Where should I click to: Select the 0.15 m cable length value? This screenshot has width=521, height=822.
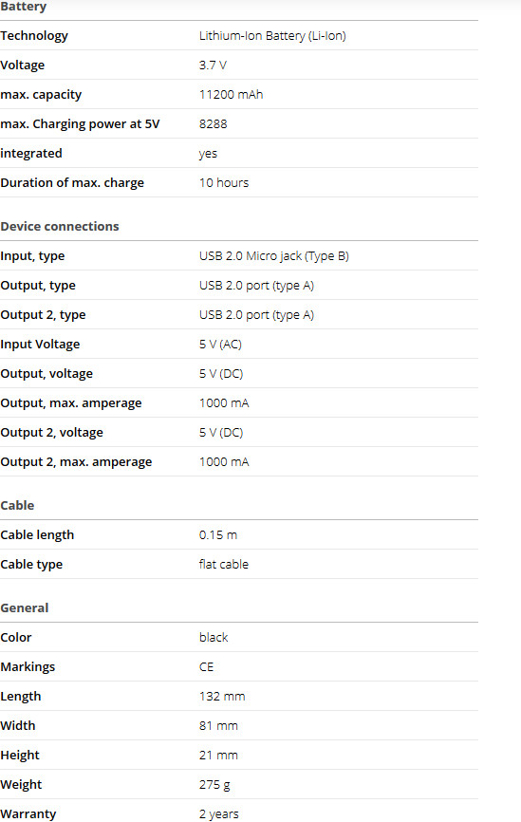pyautogui.click(x=218, y=534)
